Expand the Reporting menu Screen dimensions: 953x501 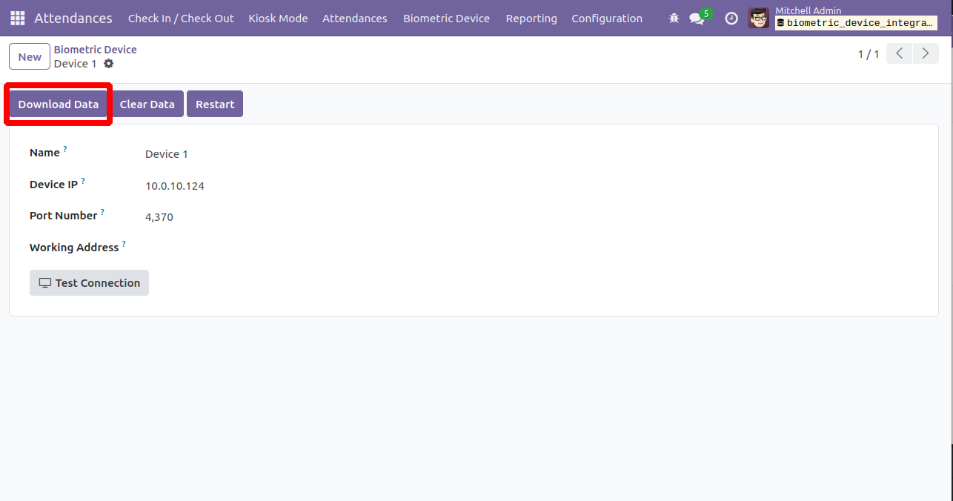(531, 19)
